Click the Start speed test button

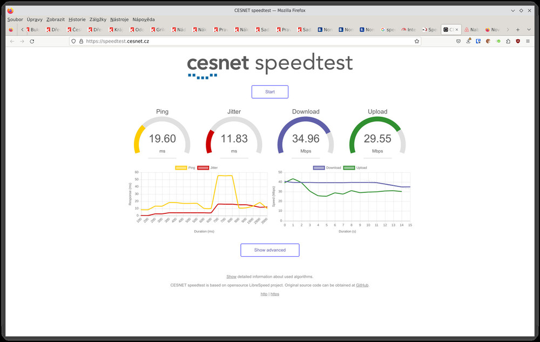pos(270,92)
